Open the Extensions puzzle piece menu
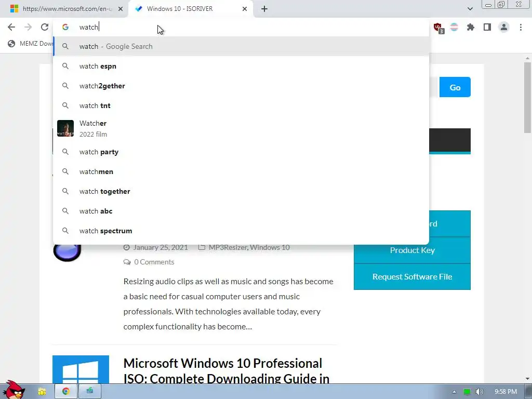This screenshot has height=399, width=532. pyautogui.click(x=471, y=27)
